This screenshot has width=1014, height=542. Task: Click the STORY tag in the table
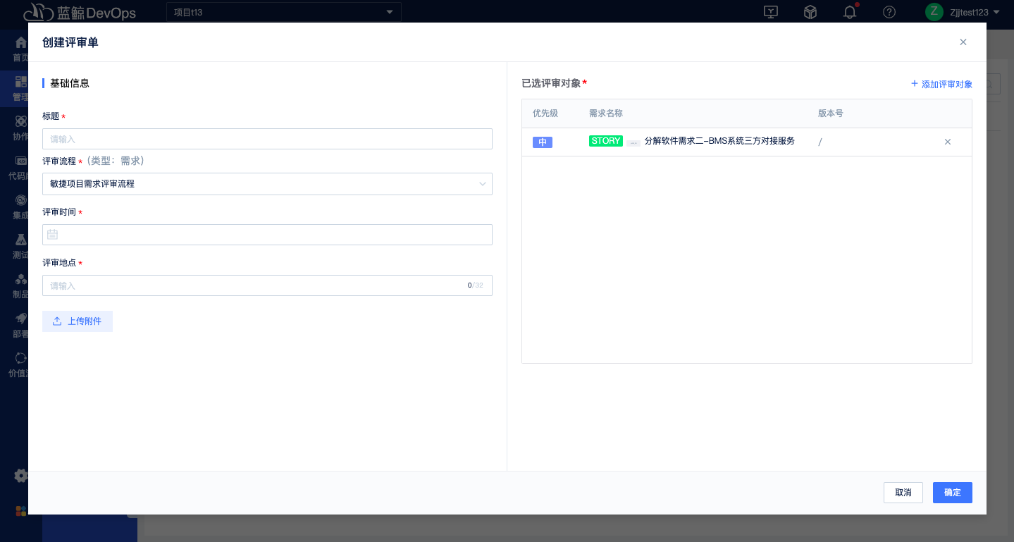click(606, 141)
